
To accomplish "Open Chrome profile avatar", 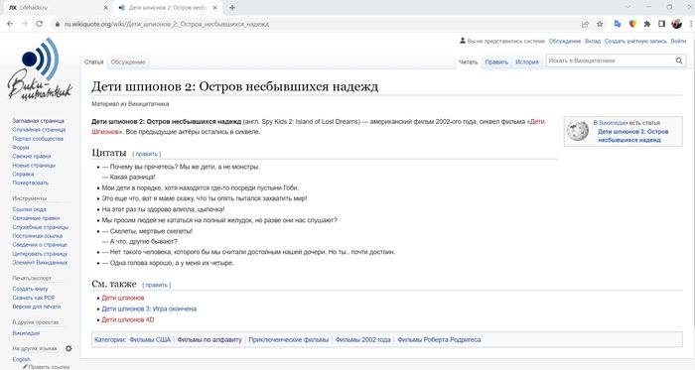I will [676, 24].
